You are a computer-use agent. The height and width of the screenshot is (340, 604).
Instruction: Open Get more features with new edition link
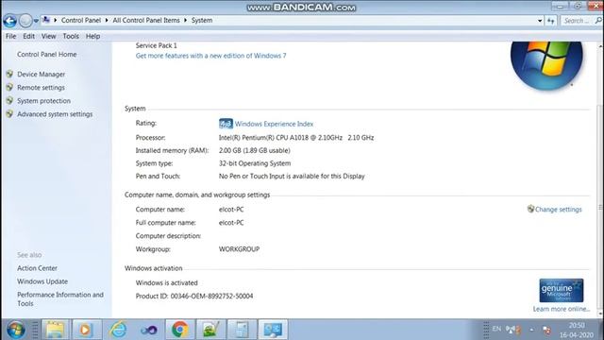coord(210,56)
